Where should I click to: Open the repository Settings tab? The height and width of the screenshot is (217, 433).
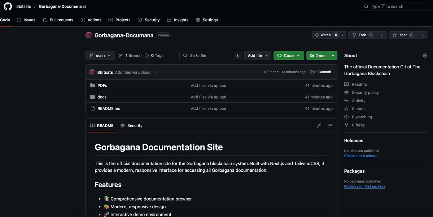point(206,20)
